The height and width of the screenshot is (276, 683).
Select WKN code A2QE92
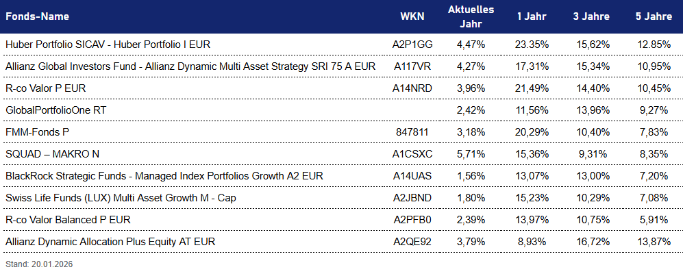pos(412,242)
